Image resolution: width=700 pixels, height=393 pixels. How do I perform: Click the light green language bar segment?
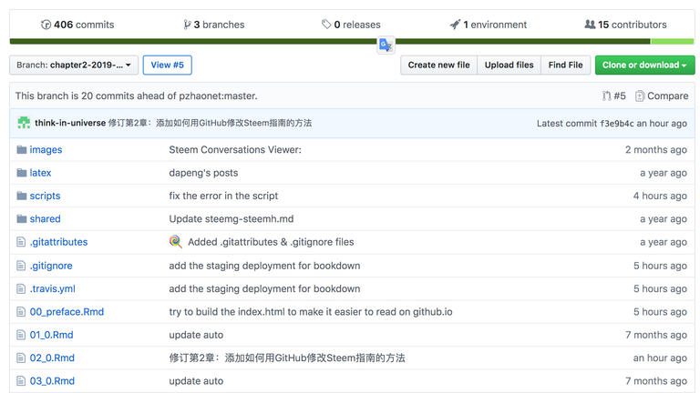(673, 42)
